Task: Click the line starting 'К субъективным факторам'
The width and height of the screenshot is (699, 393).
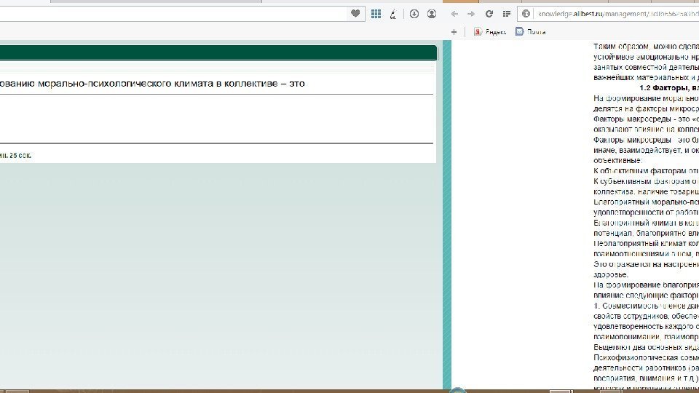Action: pyautogui.click(x=646, y=181)
